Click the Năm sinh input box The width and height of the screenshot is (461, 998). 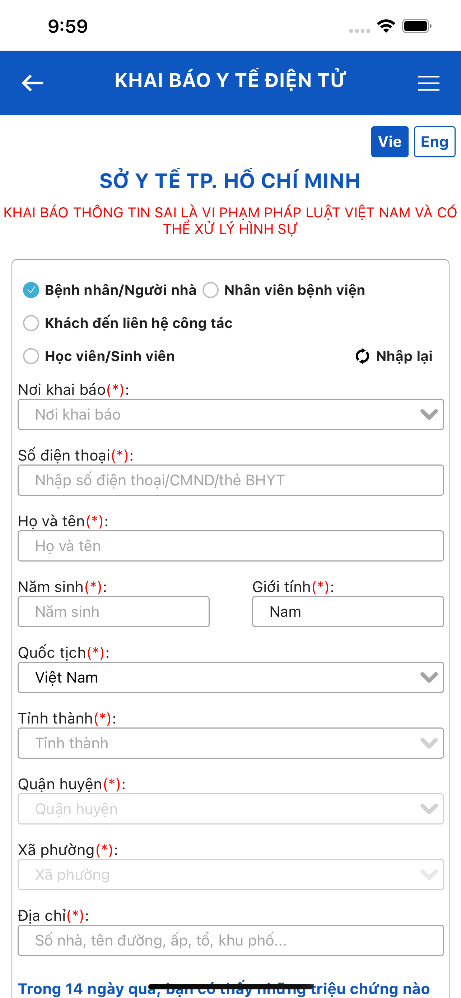(x=113, y=611)
